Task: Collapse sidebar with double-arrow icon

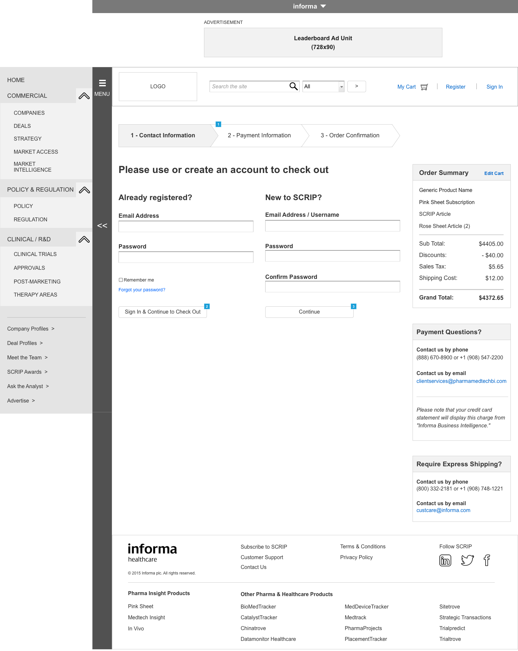Action: pyautogui.click(x=102, y=226)
